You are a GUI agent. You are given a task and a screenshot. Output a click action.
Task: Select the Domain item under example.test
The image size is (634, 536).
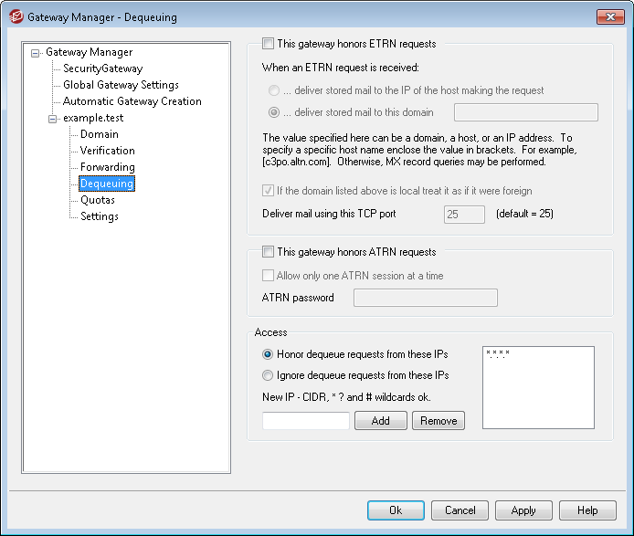tap(99, 134)
